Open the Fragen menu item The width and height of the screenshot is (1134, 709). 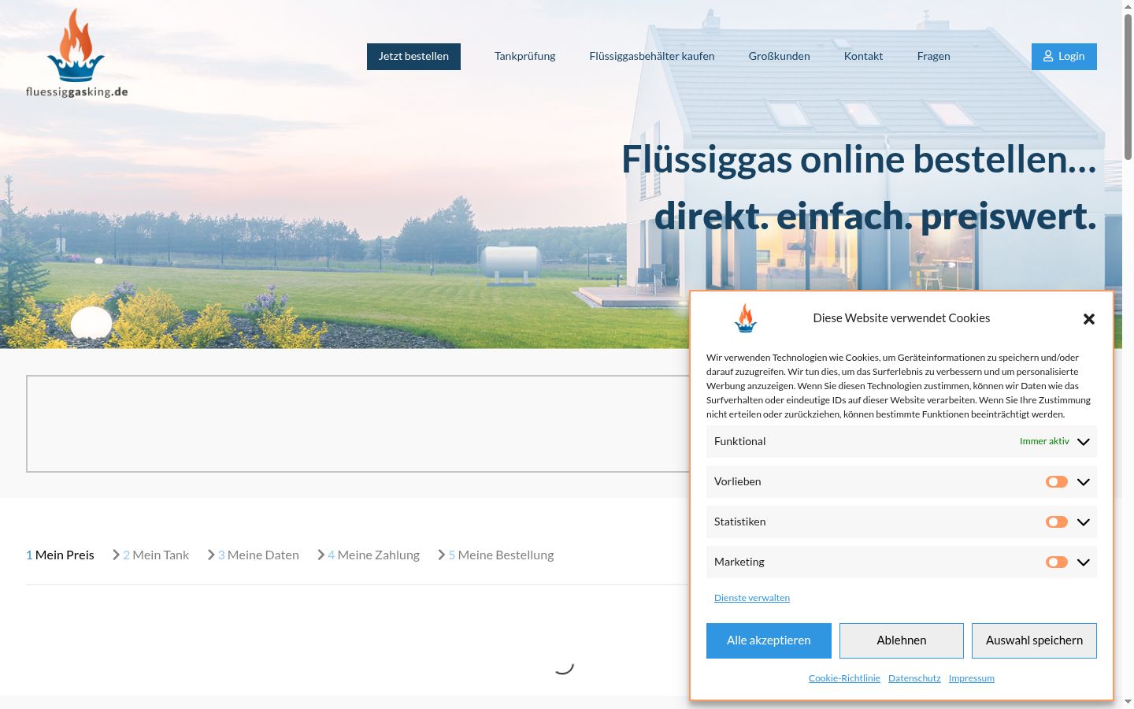[934, 56]
